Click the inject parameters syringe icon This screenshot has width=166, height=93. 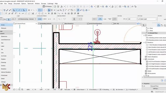[x=10, y=10]
